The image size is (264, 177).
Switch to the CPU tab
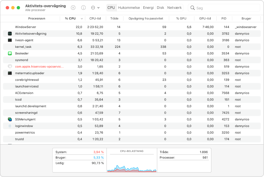click(111, 8)
